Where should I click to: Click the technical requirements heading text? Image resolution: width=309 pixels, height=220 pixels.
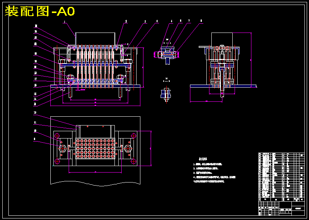[203, 159]
